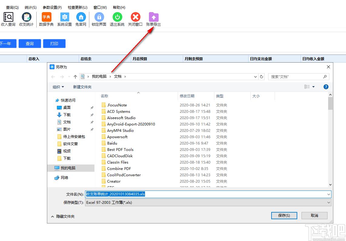Click the 收入查询 toolbar icon
Screen dimensions: 346x241
[x=8, y=17]
